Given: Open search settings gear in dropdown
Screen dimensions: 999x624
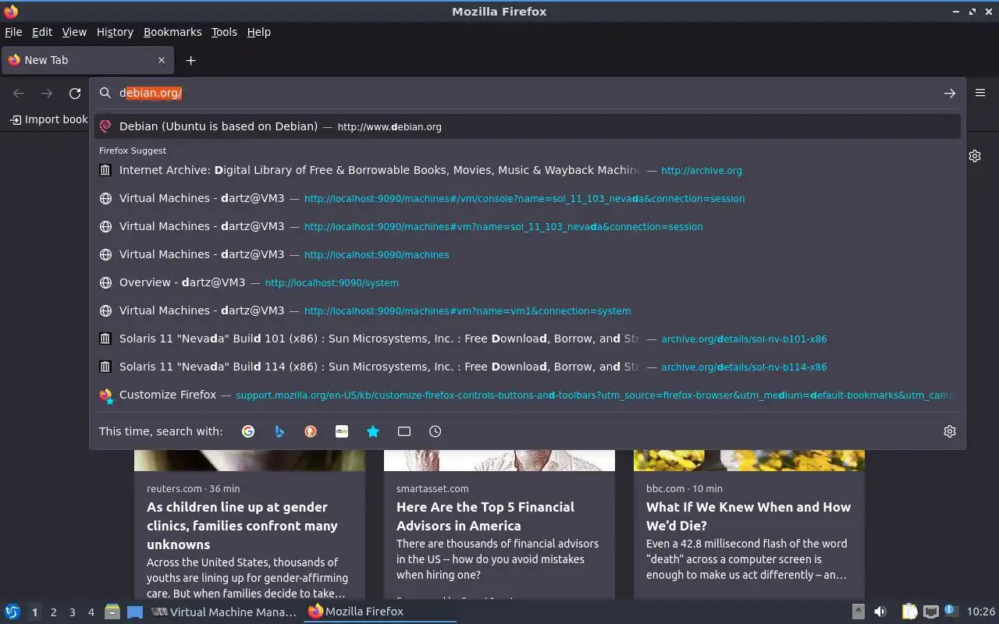Looking at the screenshot, I should point(950,431).
